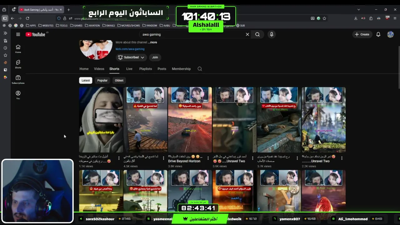Clear the search box with the X
Image resolution: width=400 pixels, height=225 pixels.
click(x=247, y=34)
